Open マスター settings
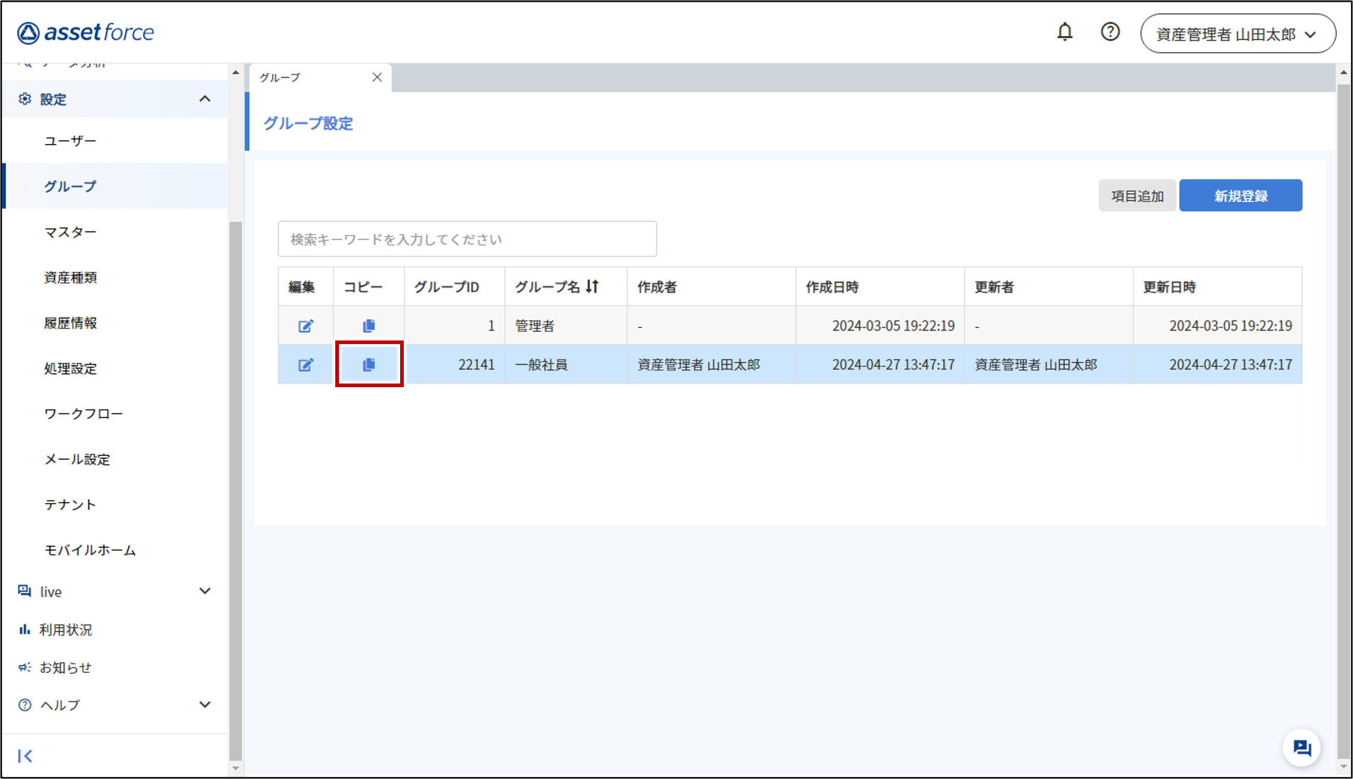The image size is (1353, 779). pyautogui.click(x=70, y=232)
